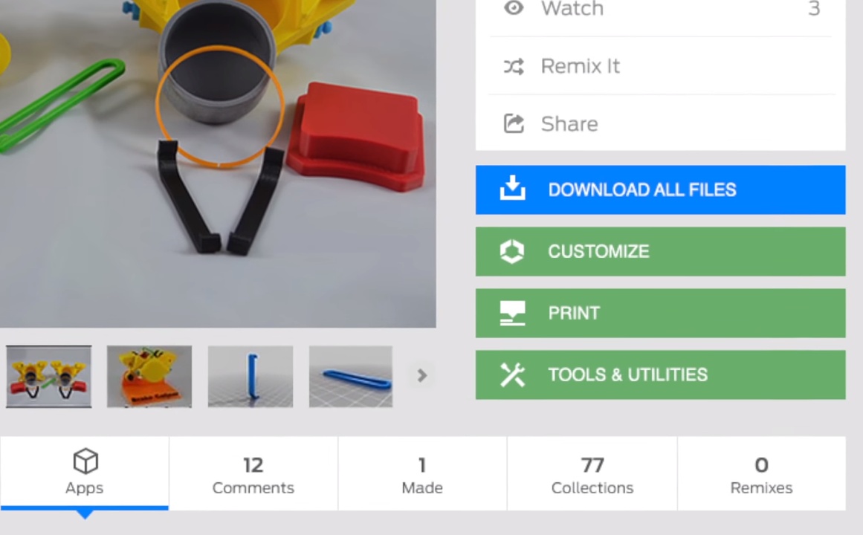Open TOOLS & UTILITIES
863x535 pixels.
661,374
